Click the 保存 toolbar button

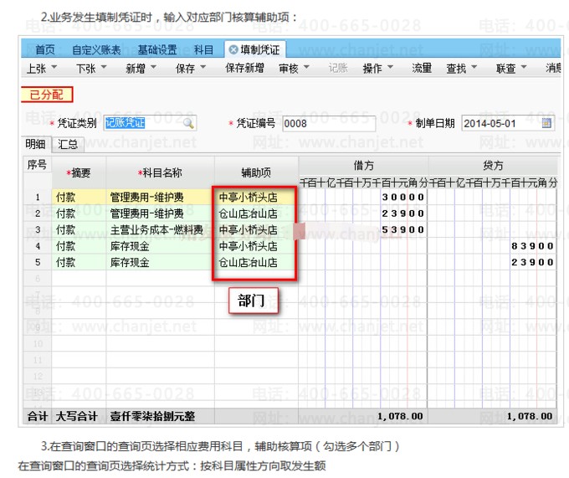click(185, 68)
